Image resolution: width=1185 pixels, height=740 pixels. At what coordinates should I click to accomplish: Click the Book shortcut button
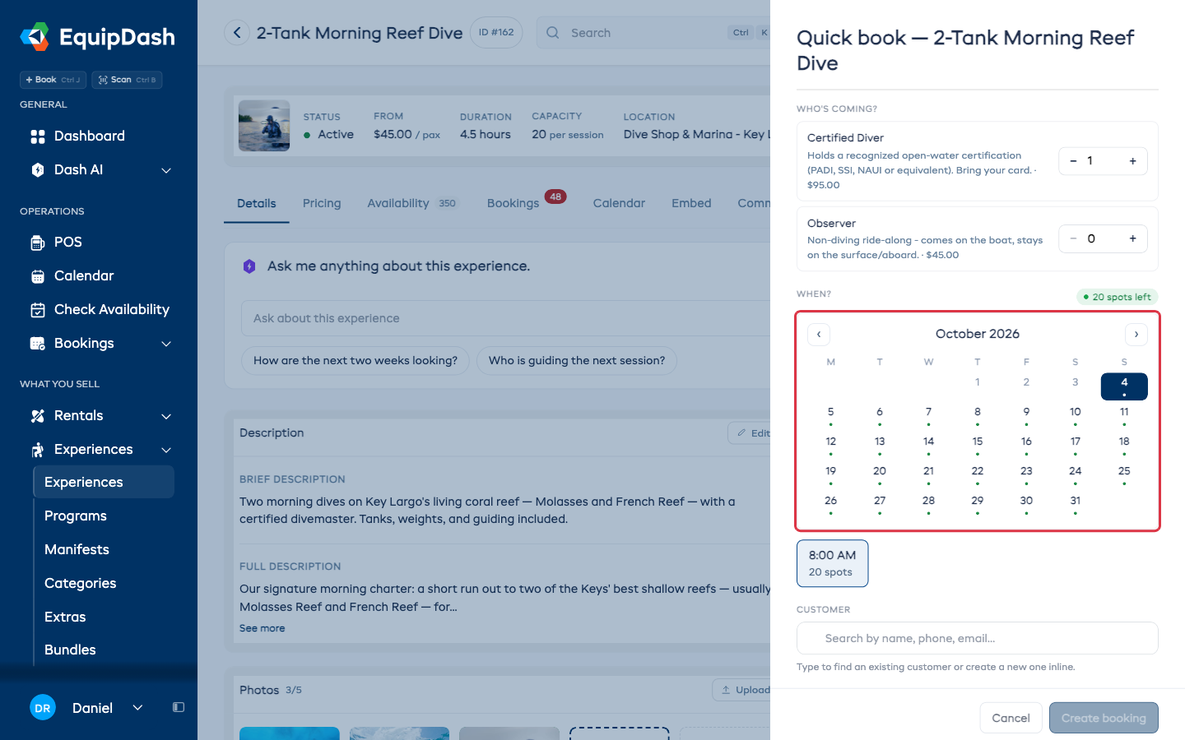(x=53, y=80)
